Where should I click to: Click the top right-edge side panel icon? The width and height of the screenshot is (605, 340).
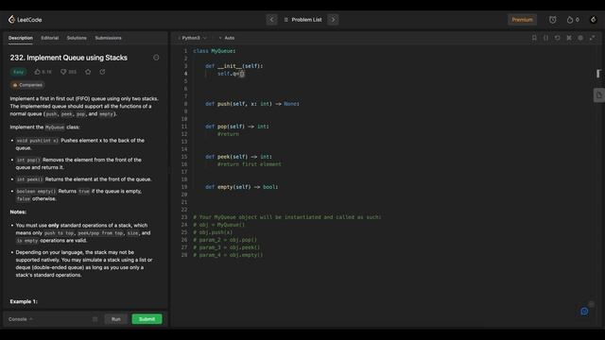tap(598, 74)
